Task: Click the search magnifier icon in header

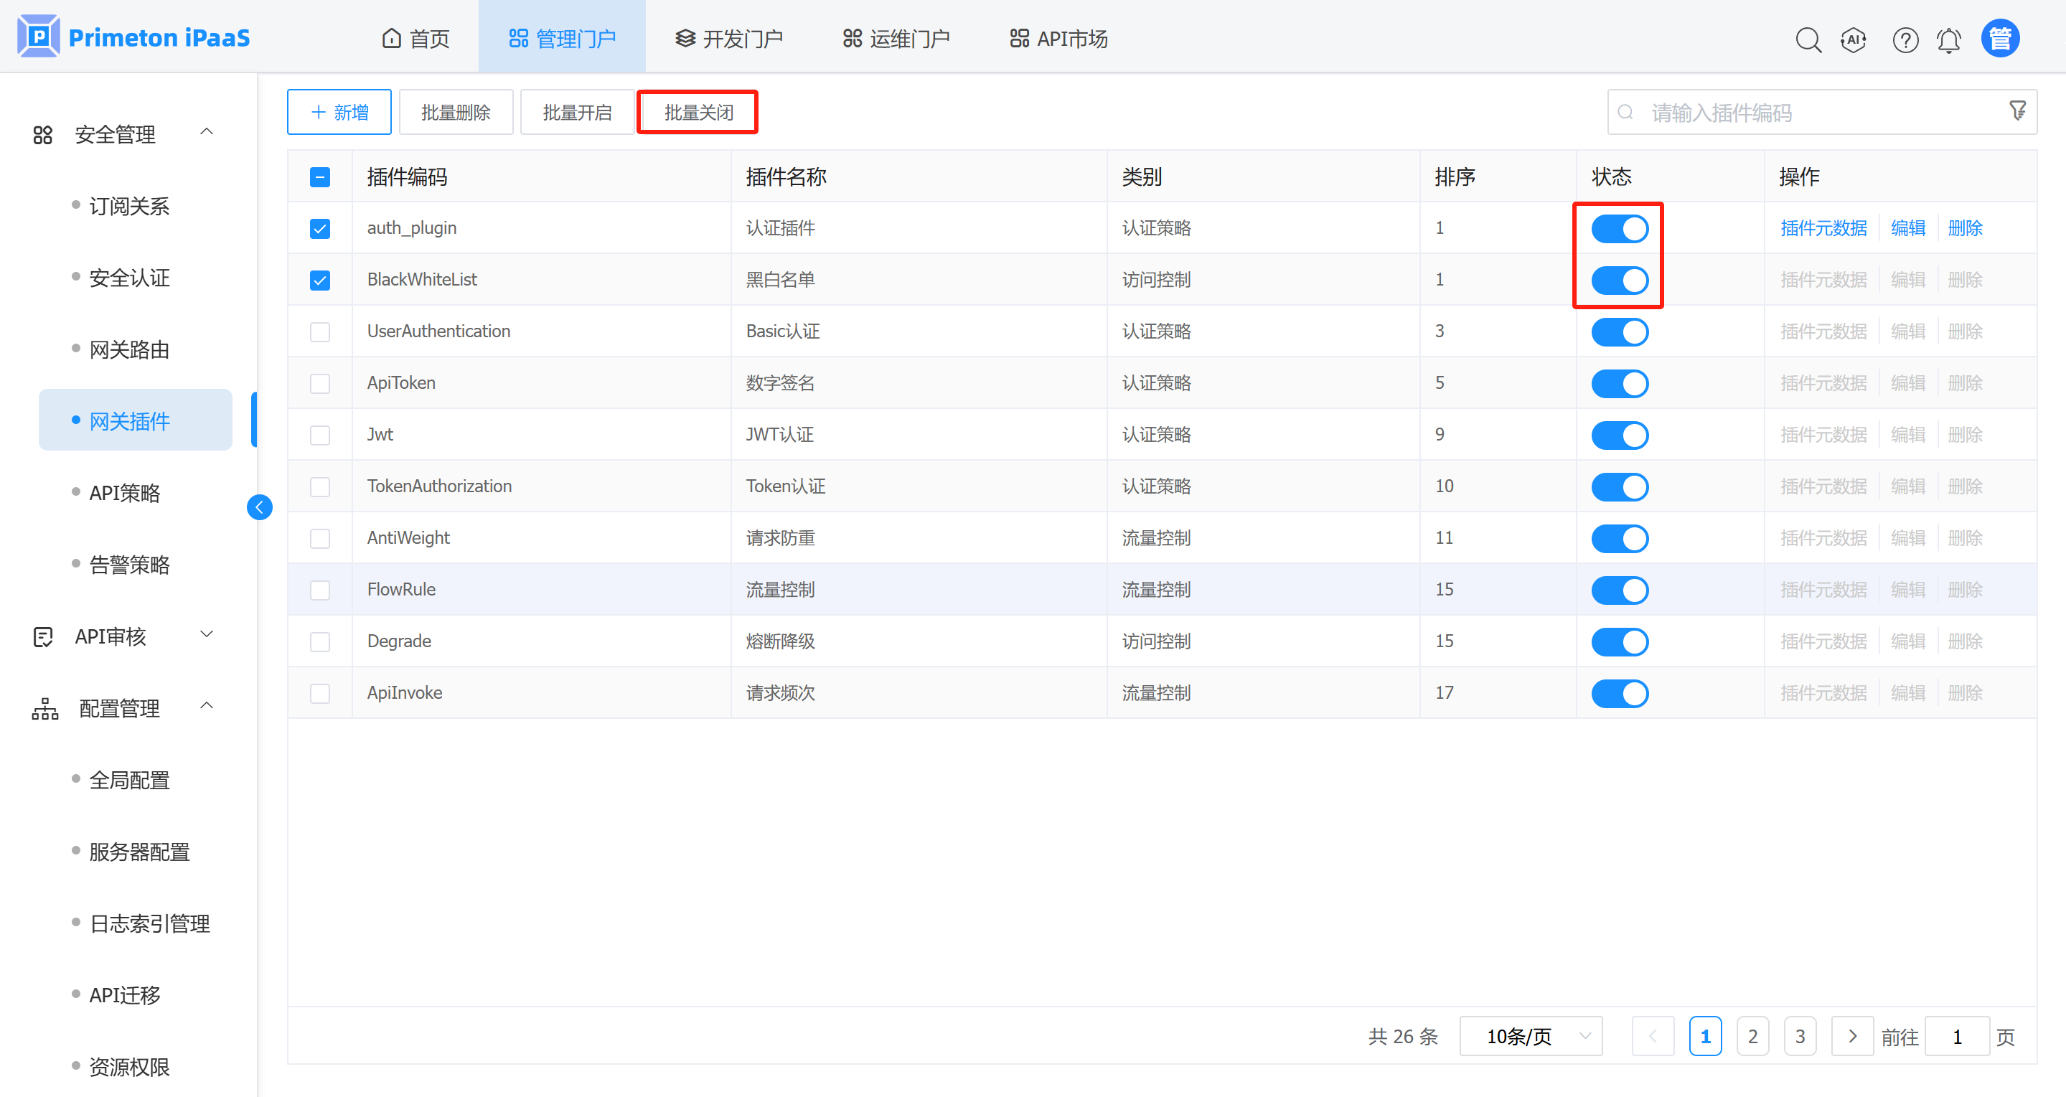Action: (x=1808, y=39)
